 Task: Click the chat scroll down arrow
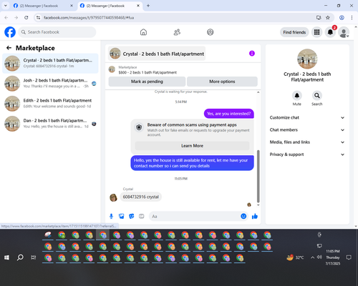tap(258, 205)
